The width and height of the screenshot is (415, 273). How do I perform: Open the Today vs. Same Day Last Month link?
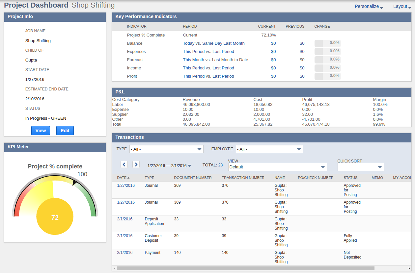(x=214, y=43)
